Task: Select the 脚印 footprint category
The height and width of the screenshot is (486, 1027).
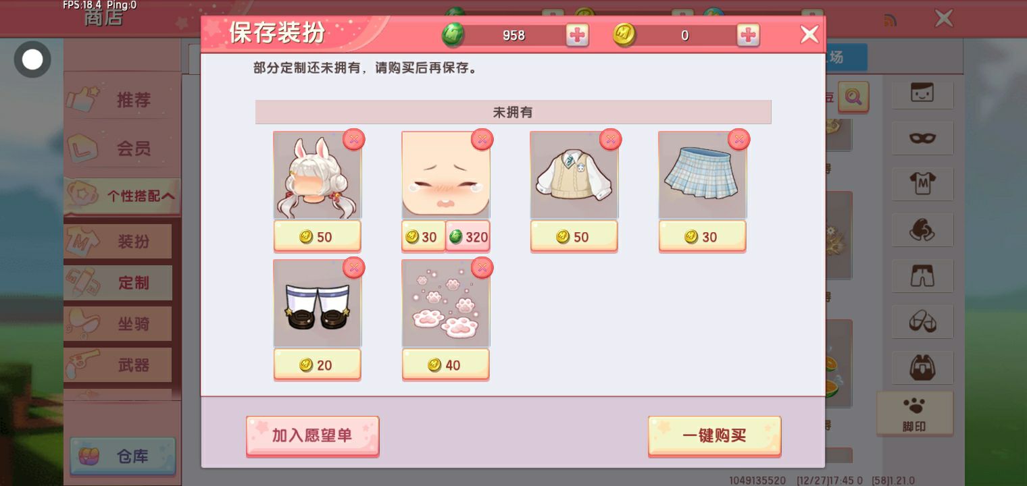Action: point(913,413)
